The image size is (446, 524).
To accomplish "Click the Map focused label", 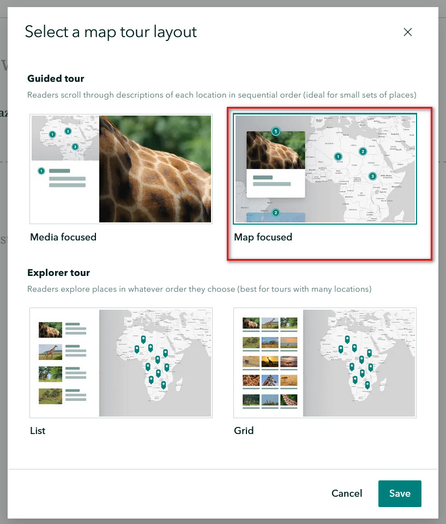I will 263,237.
